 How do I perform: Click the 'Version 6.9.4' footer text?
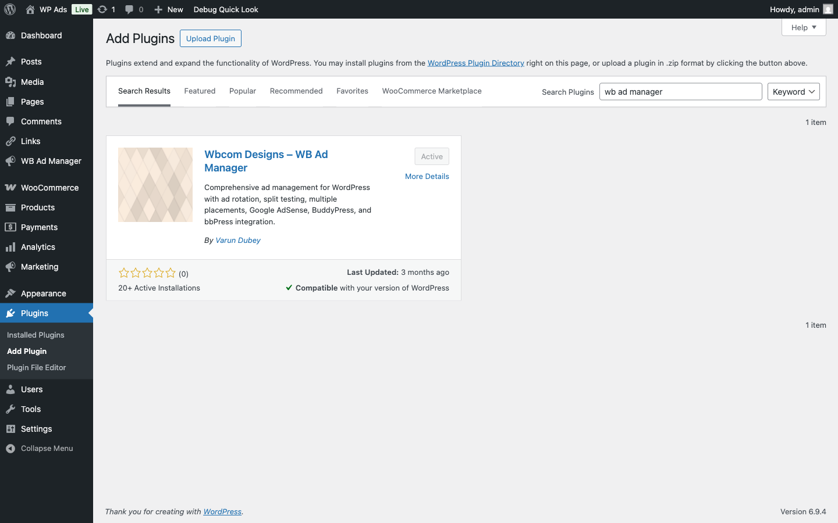(x=803, y=511)
